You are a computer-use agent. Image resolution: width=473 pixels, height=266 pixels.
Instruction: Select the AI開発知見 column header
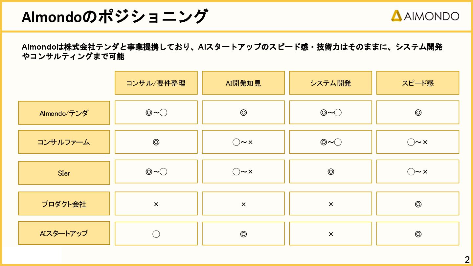(x=243, y=83)
